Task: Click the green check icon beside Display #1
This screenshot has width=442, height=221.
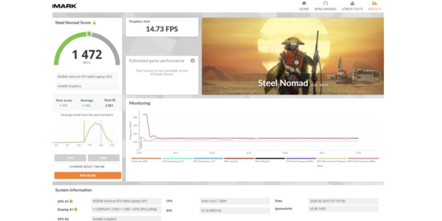Action: (76, 210)
